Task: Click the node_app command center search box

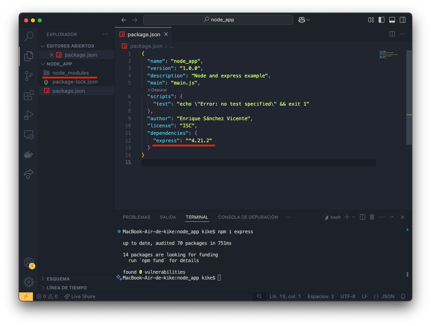Action: [218, 20]
